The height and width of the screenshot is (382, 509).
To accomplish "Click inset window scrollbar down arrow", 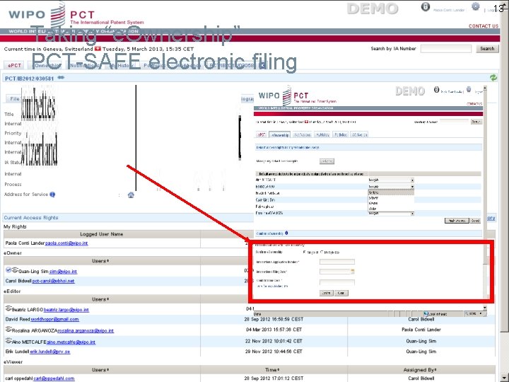I will (485, 307).
